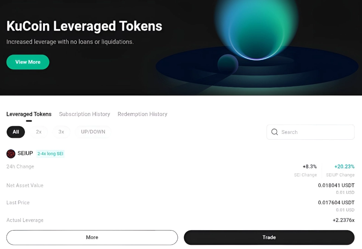Switch to the Subscription History tab
Image resolution: width=362 pixels, height=249 pixels.
[x=84, y=114]
